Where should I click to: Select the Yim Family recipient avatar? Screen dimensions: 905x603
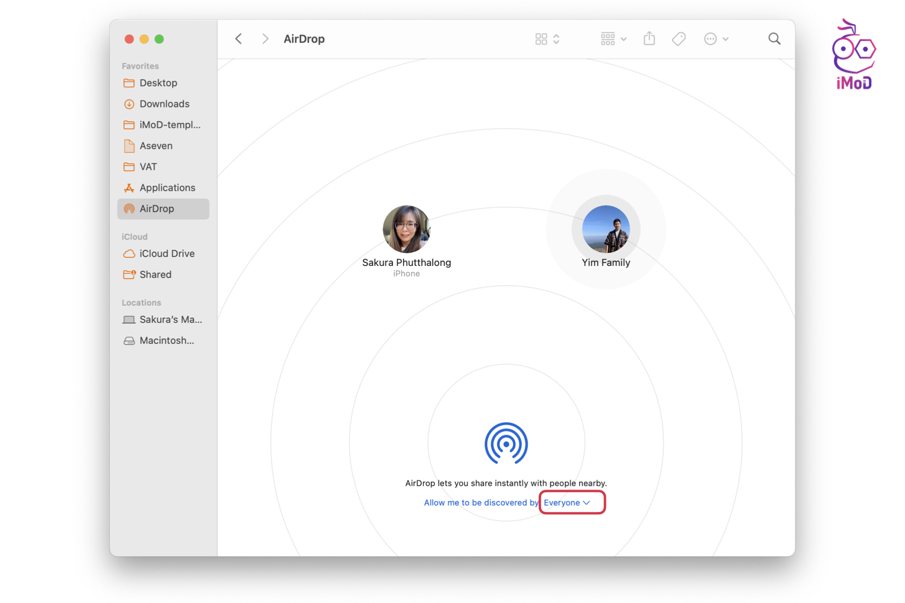point(606,229)
